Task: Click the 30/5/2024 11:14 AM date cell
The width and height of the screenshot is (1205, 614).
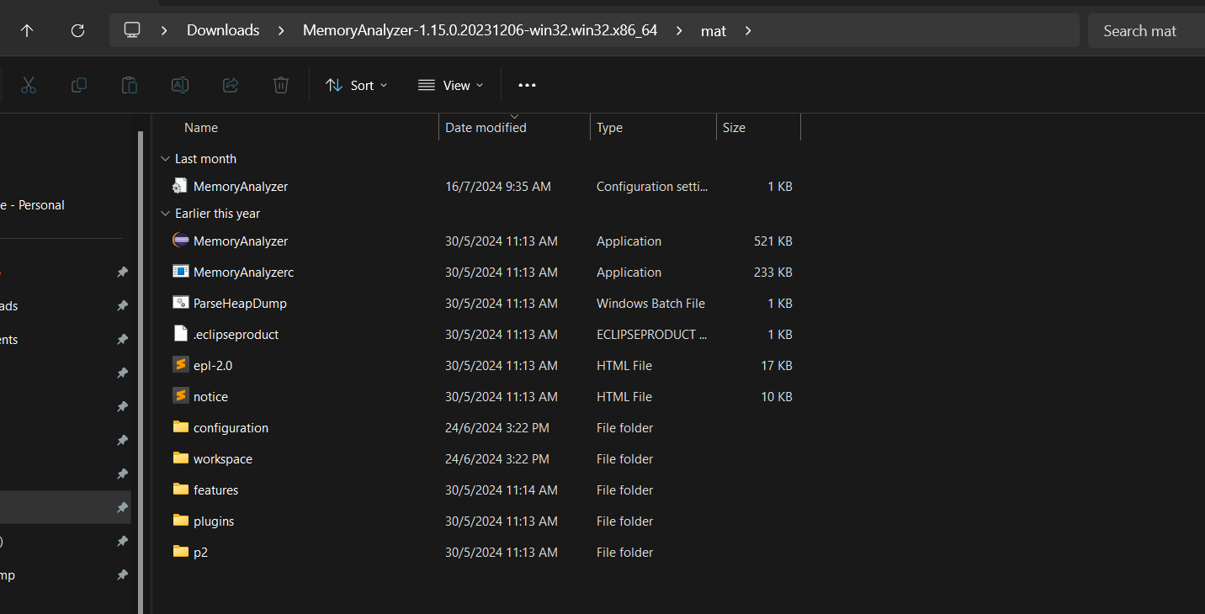Action: point(502,490)
